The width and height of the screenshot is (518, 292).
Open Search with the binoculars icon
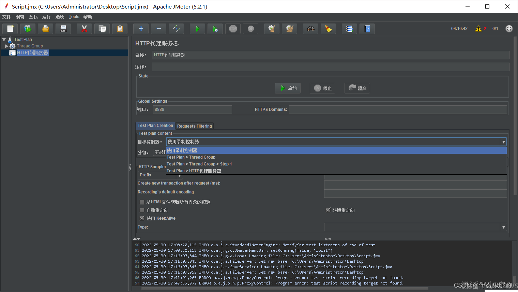tap(311, 29)
